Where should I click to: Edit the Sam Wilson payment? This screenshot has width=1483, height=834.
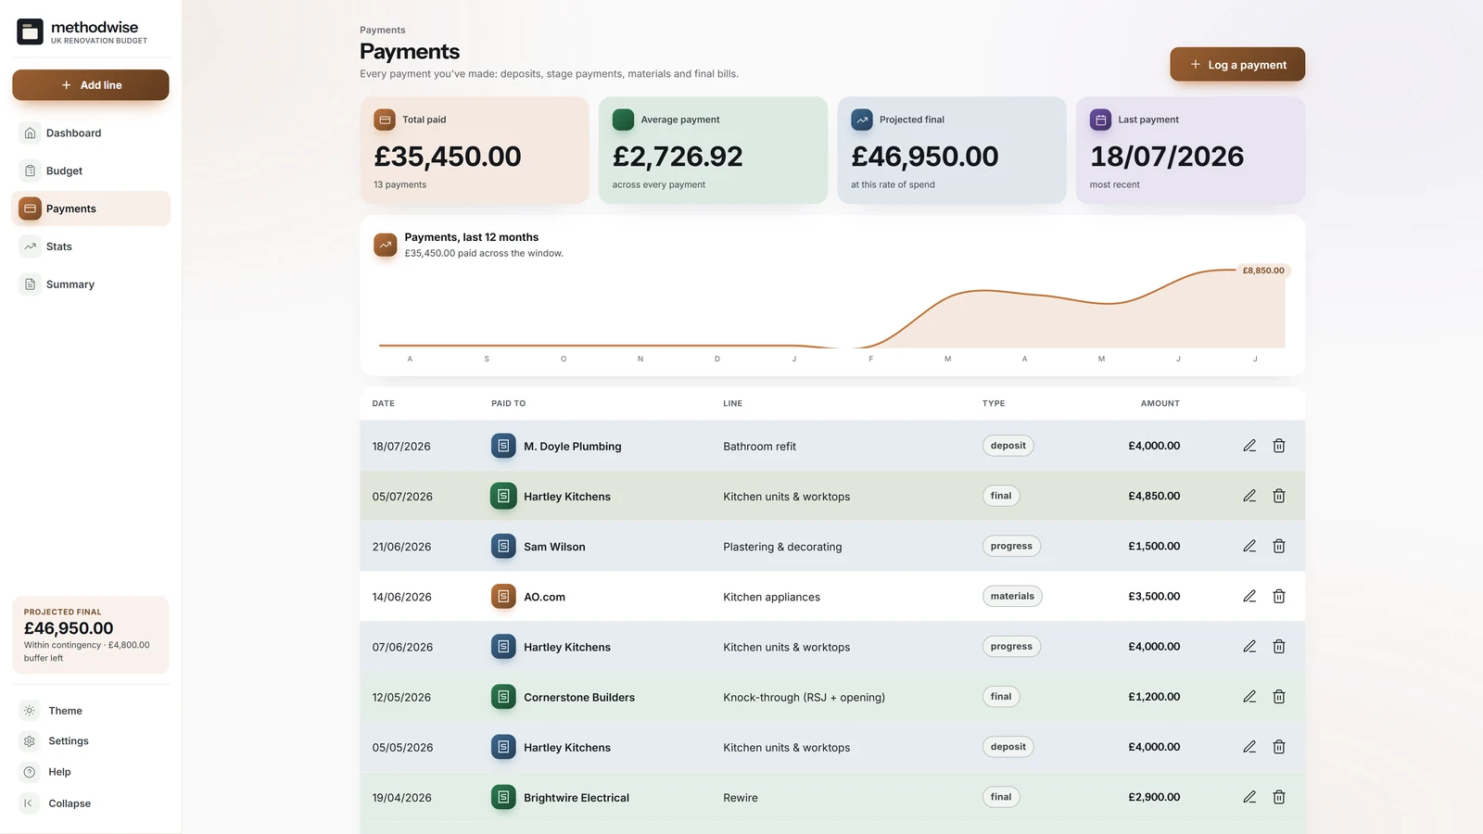click(x=1249, y=546)
